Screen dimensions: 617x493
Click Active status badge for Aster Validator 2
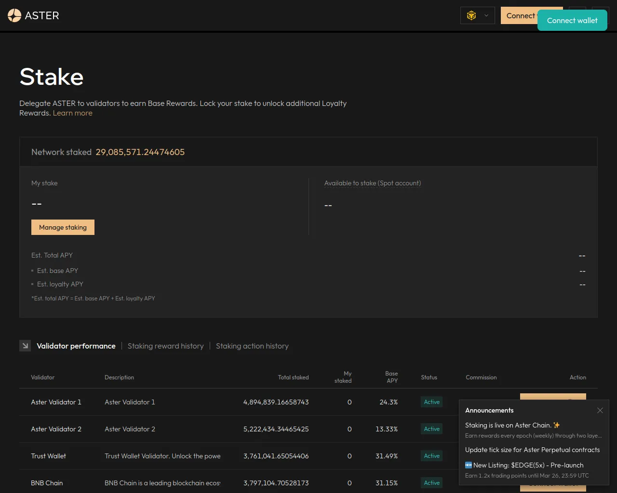[x=431, y=429]
